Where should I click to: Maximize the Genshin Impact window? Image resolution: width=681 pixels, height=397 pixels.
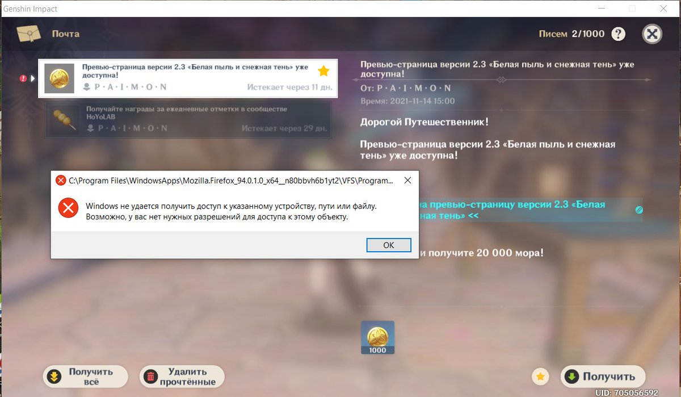[x=632, y=9]
